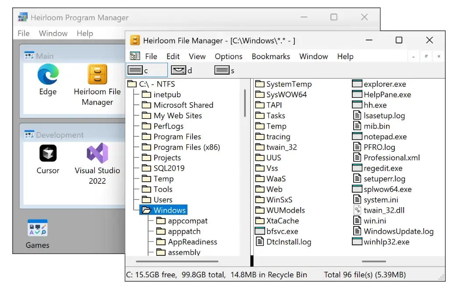454x290 pixels.
Task: Select Professional.xml document icon
Action: tap(357, 158)
